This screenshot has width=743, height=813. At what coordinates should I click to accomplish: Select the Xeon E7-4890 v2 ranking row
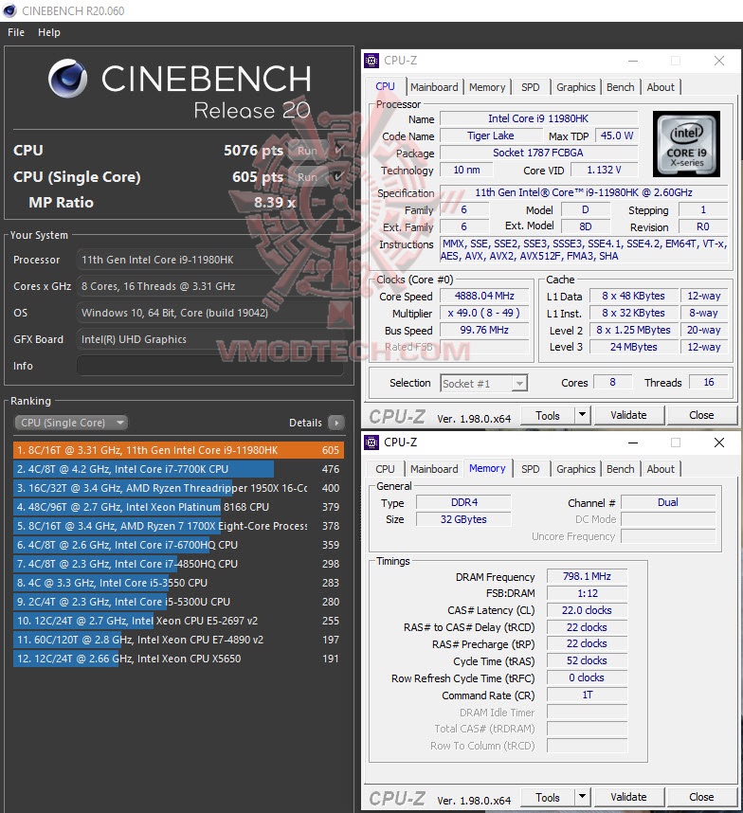click(x=178, y=640)
